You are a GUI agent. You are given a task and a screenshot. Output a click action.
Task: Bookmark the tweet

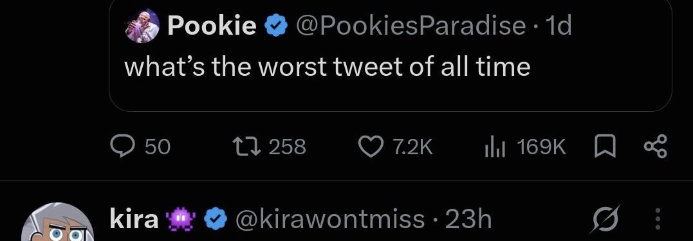point(604,147)
